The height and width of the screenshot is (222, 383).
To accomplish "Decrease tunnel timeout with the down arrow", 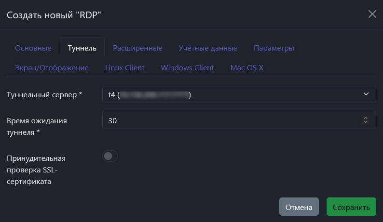I will tap(366, 123).
